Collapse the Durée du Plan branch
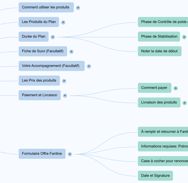The image size is (188, 183). pos(53,37)
